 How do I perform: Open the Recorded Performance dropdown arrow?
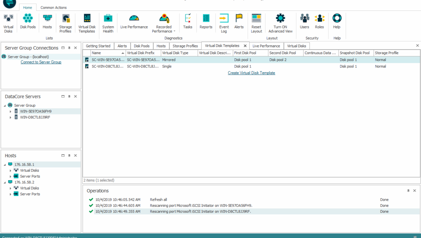click(x=174, y=31)
